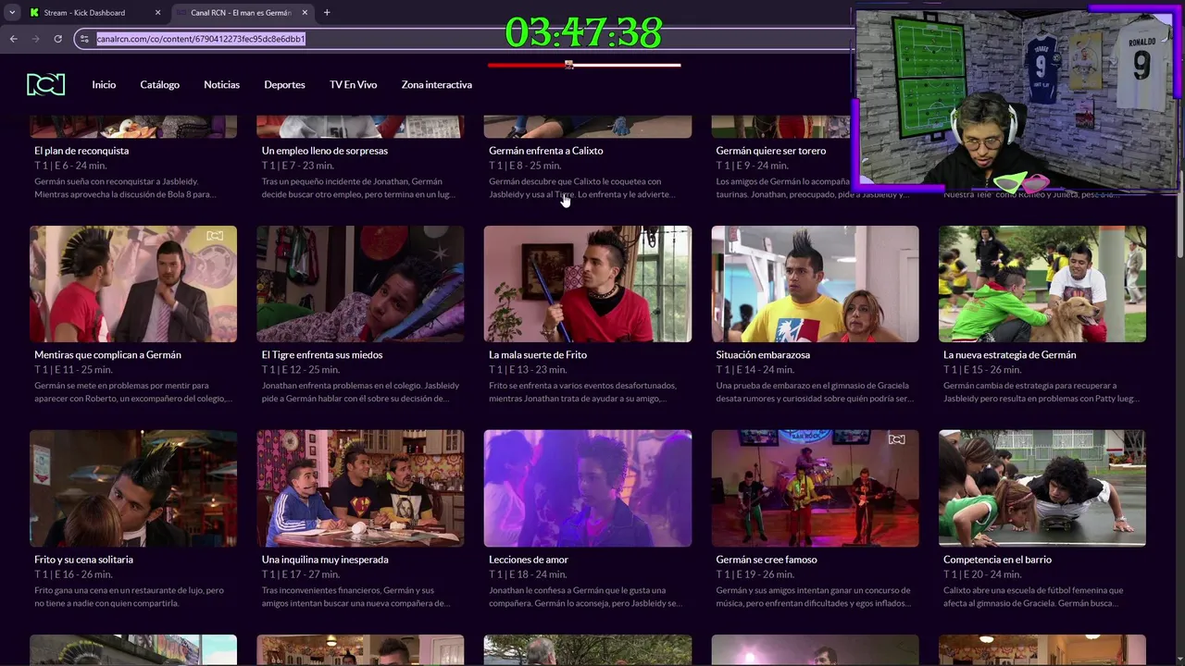Click the title Germán quiere ser torero
Viewport: 1185px width, 666px height.
(x=771, y=151)
